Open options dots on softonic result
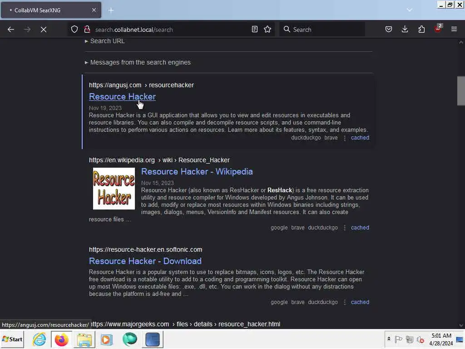465x349 pixels. click(345, 302)
